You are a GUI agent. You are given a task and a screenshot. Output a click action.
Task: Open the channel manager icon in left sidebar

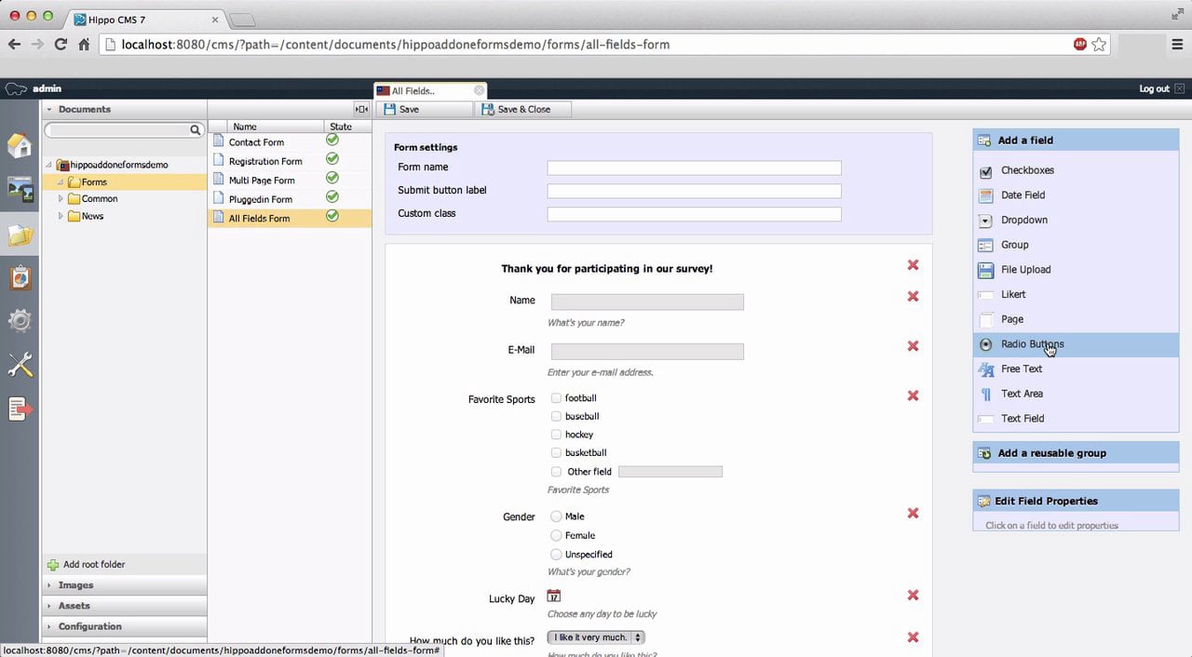point(20,189)
